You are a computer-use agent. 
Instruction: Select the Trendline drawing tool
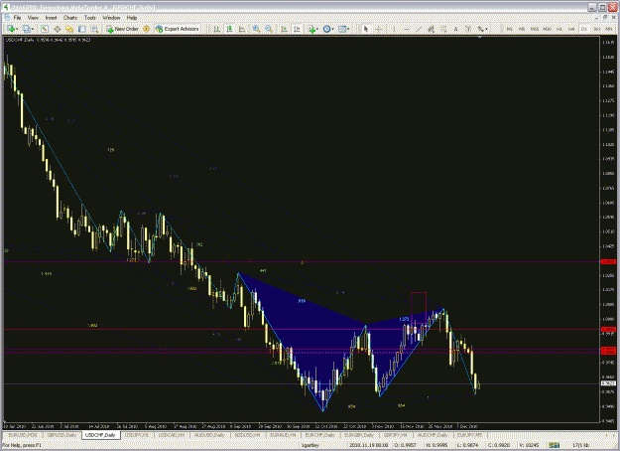419,29
